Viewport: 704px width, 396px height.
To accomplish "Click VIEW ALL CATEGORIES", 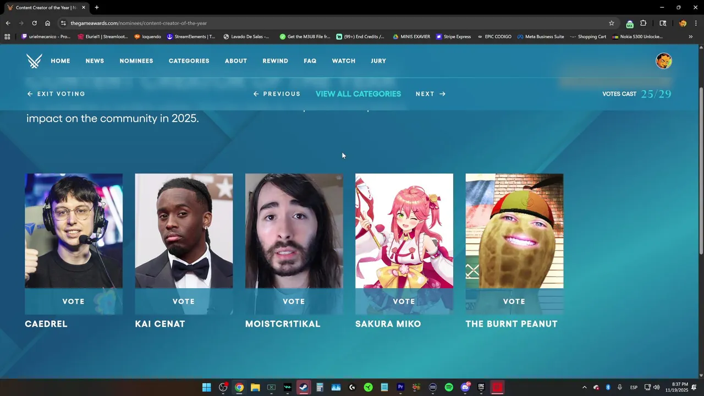I will tap(358, 94).
